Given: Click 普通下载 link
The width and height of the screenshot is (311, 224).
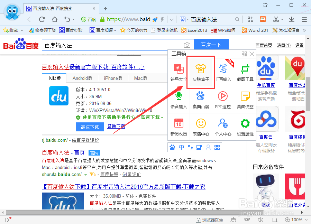Looking at the screenshot, I should (x=116, y=127).
